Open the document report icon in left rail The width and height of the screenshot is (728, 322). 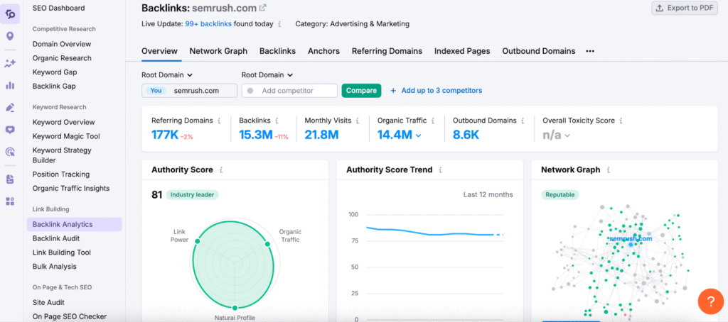tap(10, 179)
